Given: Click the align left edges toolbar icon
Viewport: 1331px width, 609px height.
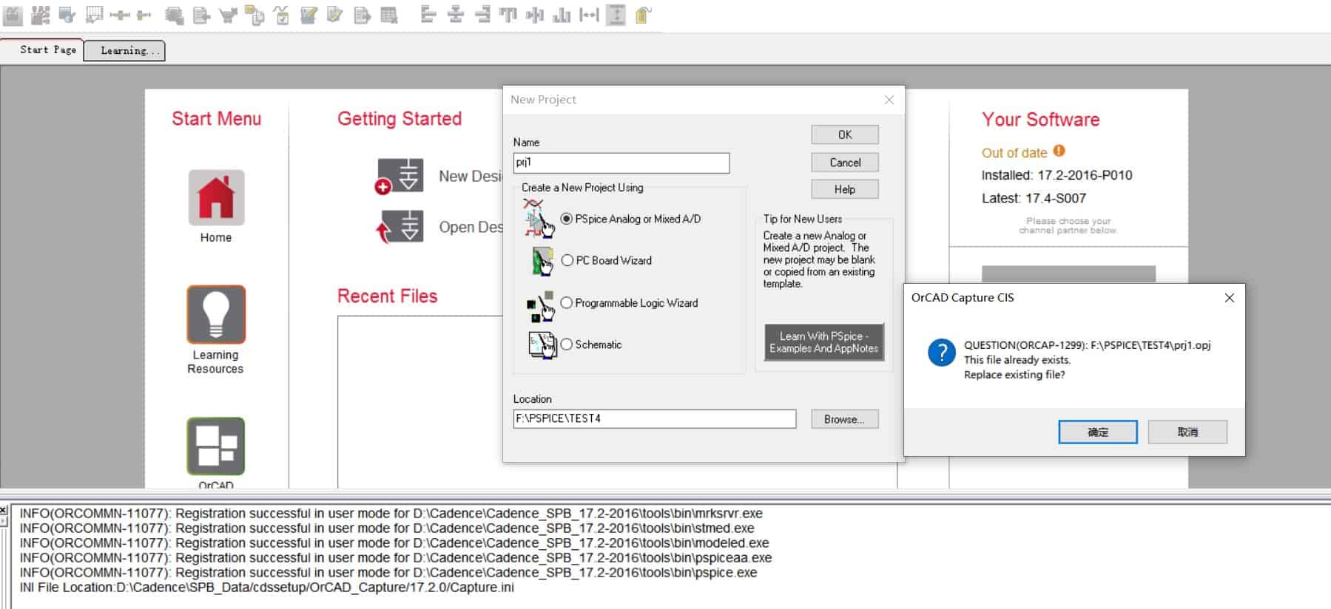Looking at the screenshot, I should coord(428,15).
